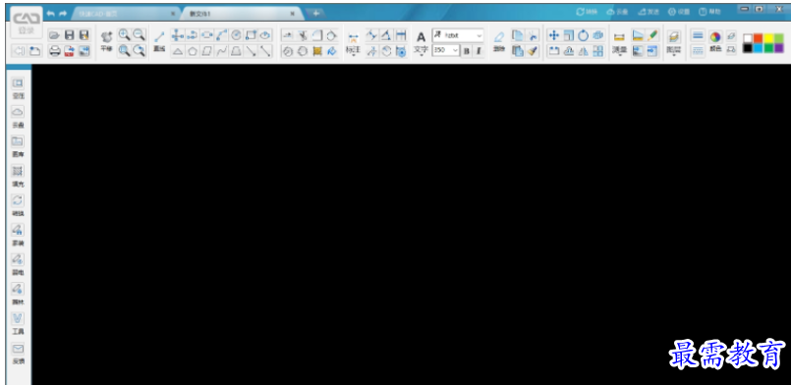Paste clipboard icon

click(518, 51)
